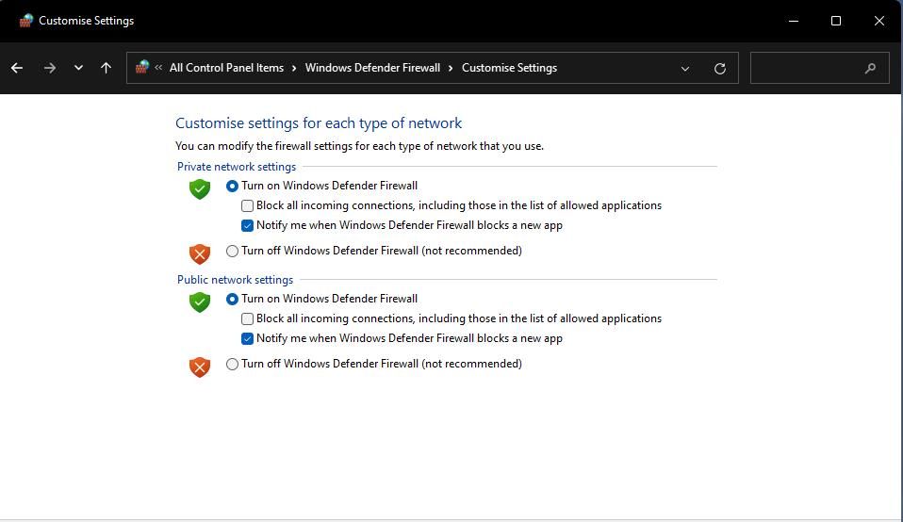The height and width of the screenshot is (522, 903).
Task: Select Turn off Firewall for Private network
Action: (x=233, y=251)
